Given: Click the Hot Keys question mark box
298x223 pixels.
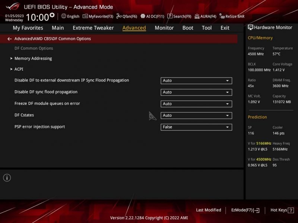Looking at the screenshot, I should (x=291, y=210).
